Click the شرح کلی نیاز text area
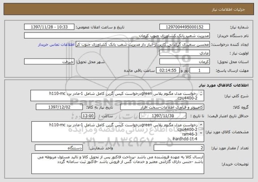The image size is (258, 182). [117, 95]
